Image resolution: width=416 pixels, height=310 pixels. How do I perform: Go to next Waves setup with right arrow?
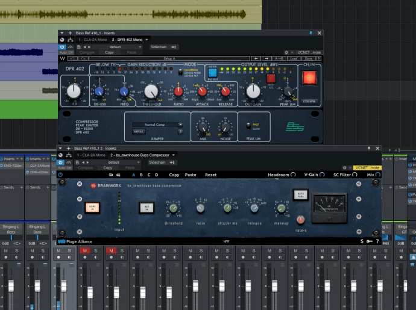click(266, 58)
